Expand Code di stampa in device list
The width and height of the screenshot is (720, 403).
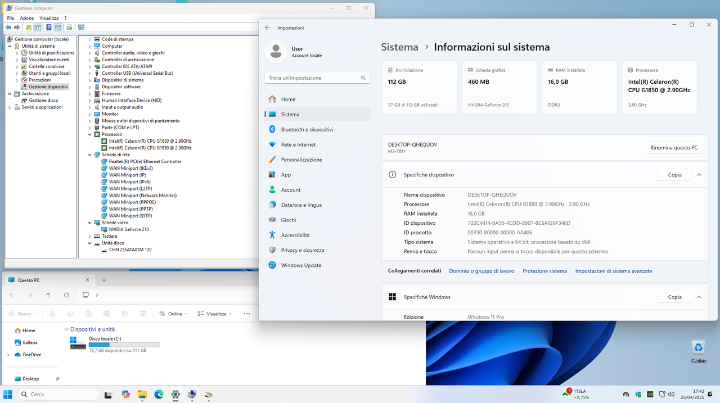click(x=89, y=39)
